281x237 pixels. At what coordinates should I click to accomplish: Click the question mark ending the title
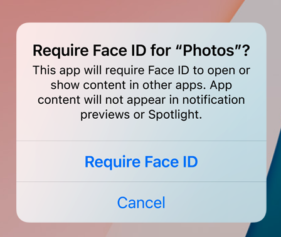click(245, 50)
